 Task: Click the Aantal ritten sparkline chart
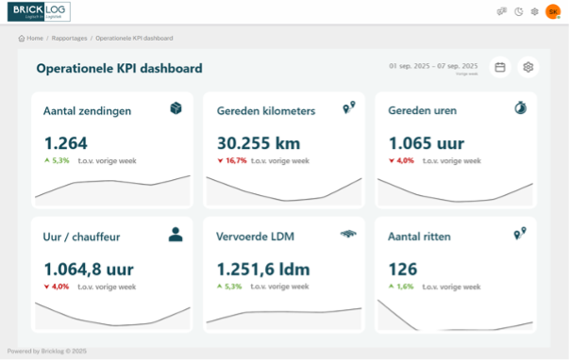coord(455,315)
